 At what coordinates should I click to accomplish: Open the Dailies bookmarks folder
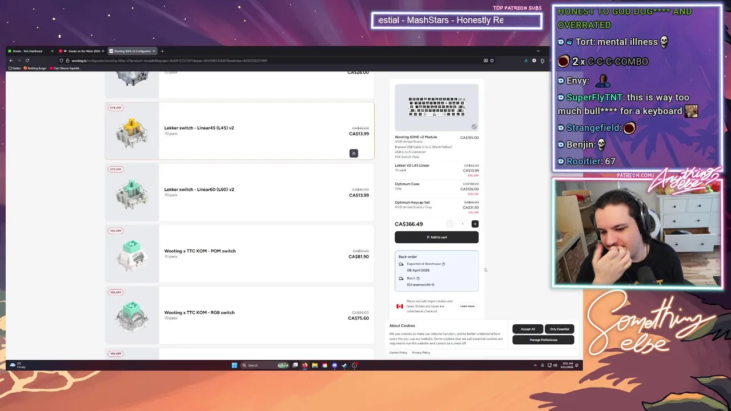click(15, 68)
